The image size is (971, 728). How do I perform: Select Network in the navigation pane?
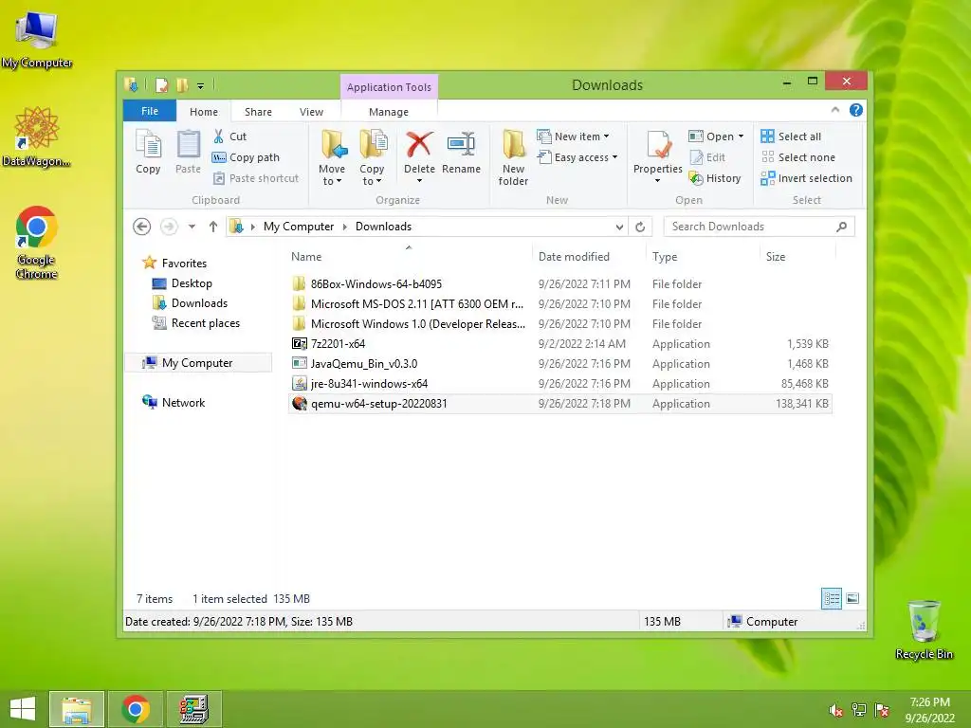tap(174, 402)
